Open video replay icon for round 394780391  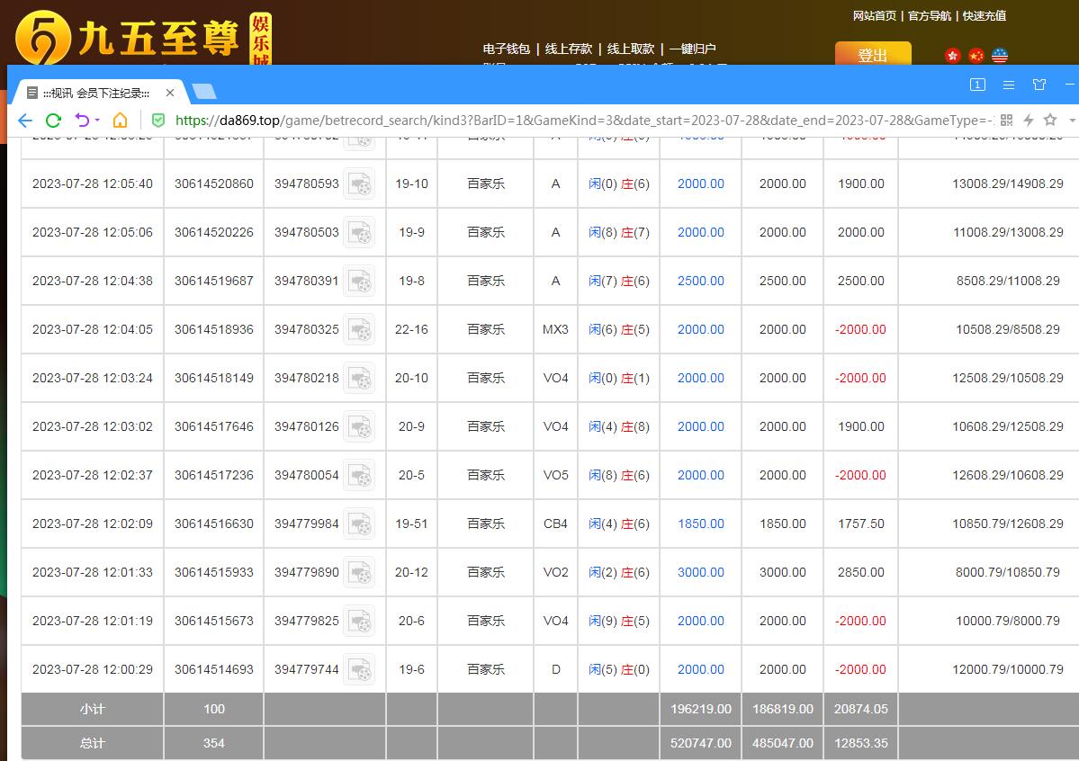click(359, 281)
